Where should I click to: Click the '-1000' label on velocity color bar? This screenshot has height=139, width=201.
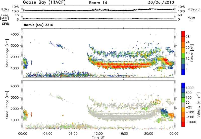coord(191,122)
